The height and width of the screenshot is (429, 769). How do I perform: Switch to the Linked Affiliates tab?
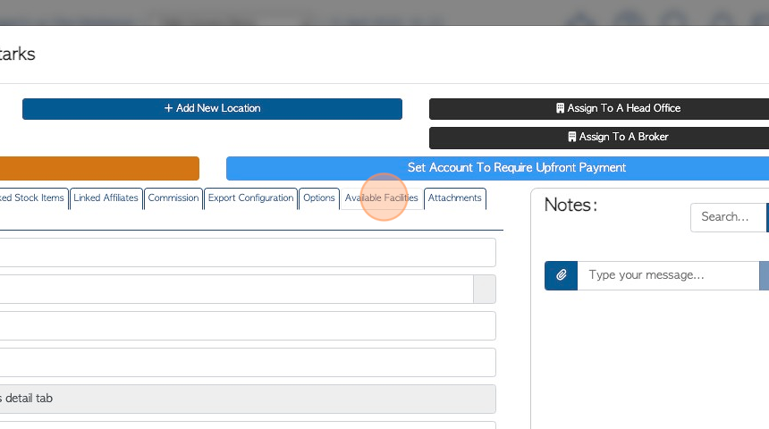point(106,198)
